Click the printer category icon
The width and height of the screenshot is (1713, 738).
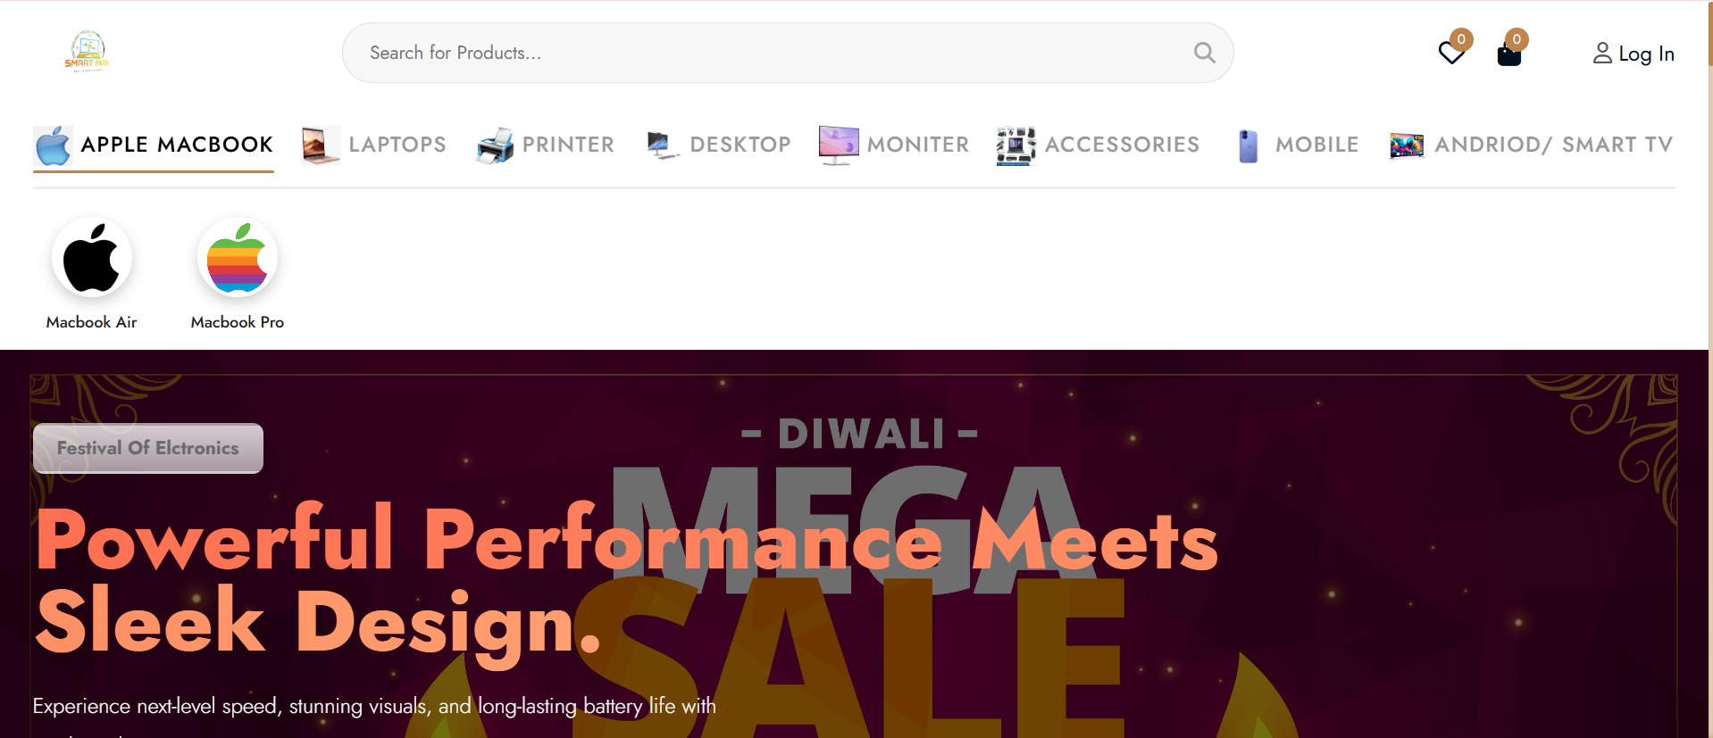(x=495, y=145)
